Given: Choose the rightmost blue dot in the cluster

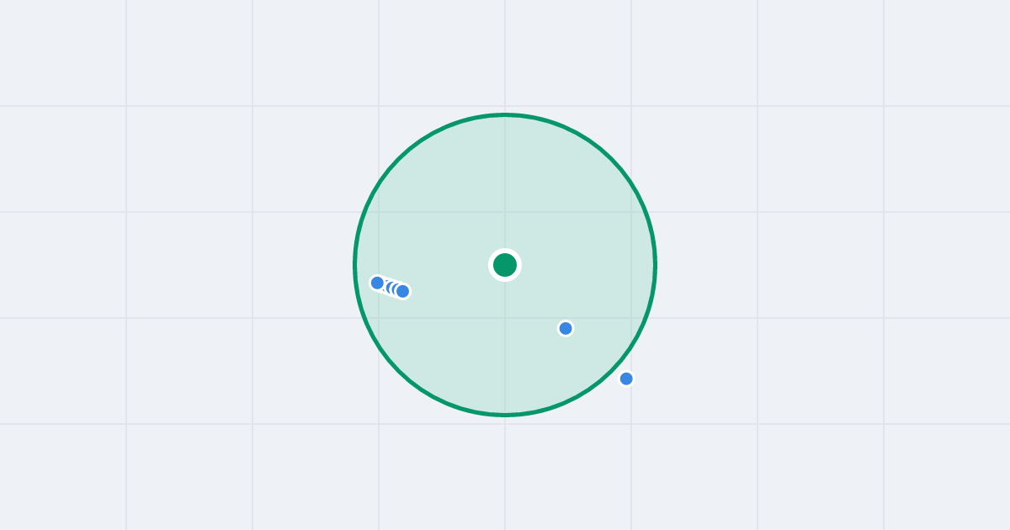Looking at the screenshot, I should [x=403, y=291].
